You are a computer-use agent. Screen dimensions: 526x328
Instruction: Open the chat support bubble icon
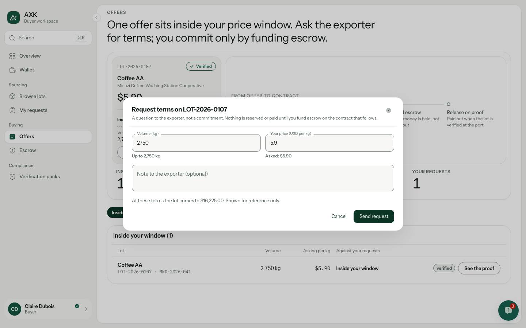508,311
